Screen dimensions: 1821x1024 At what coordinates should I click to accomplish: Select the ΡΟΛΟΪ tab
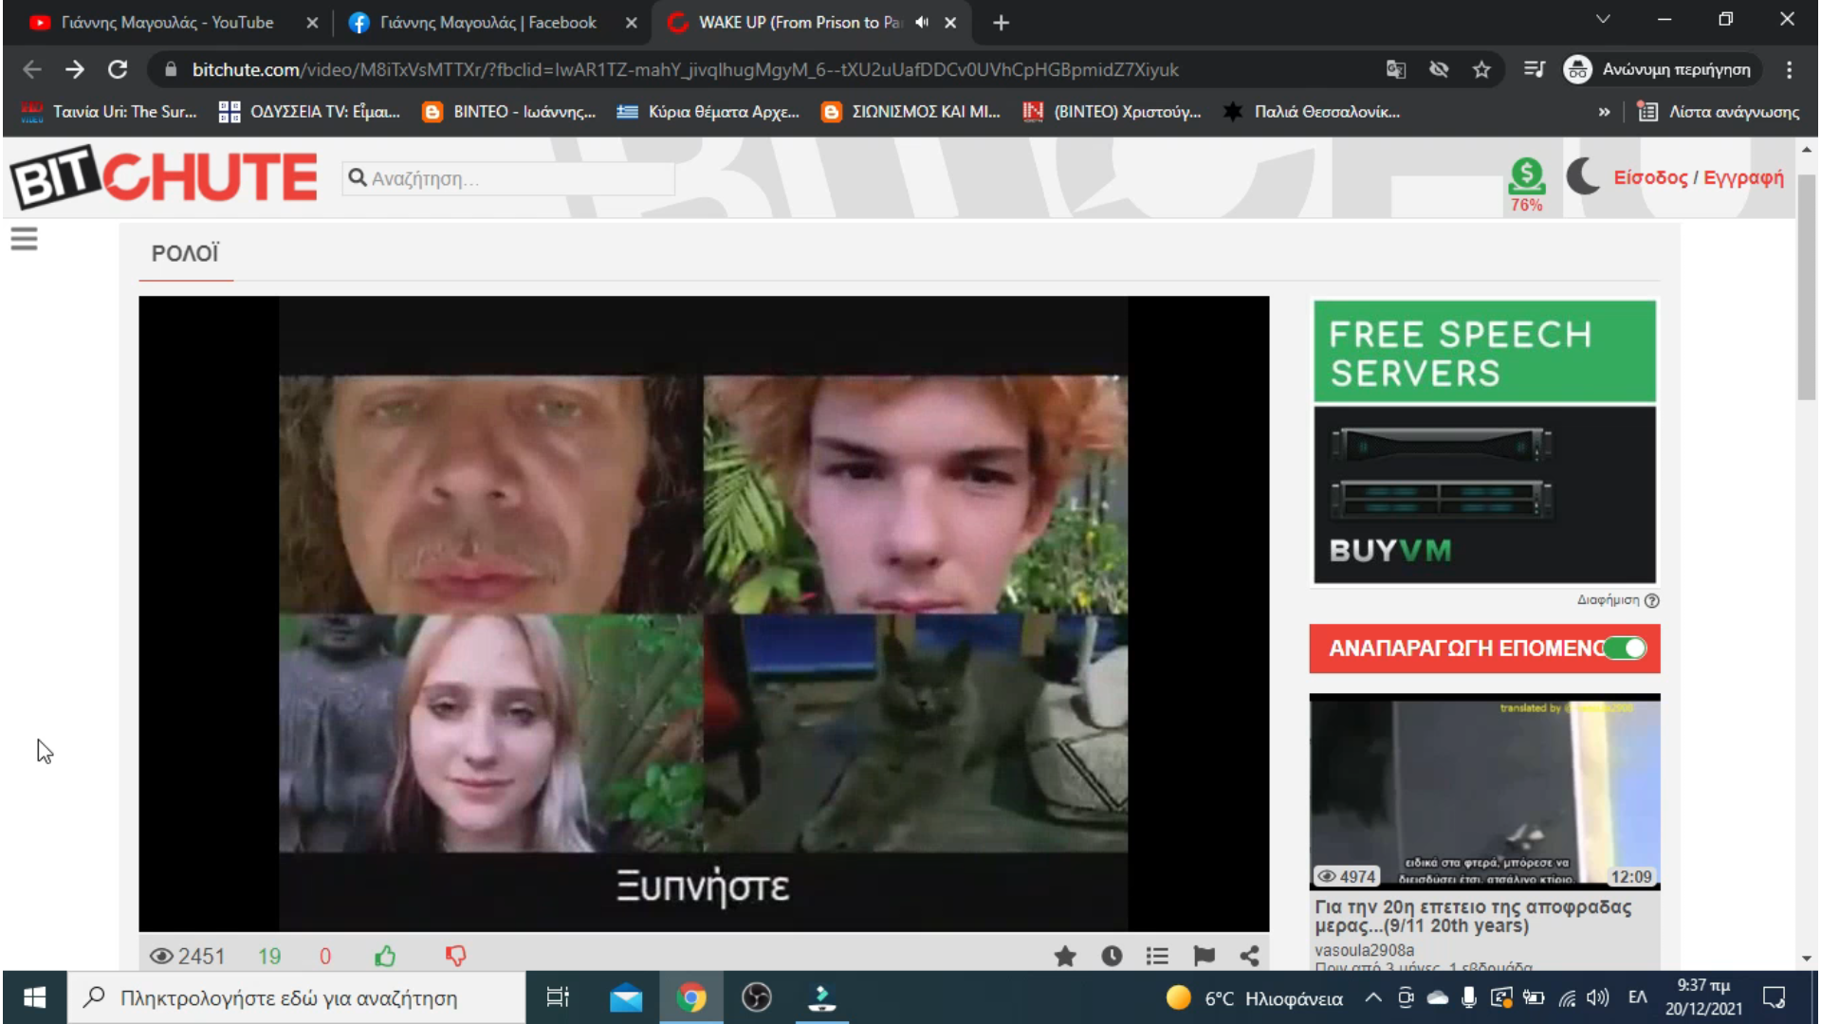click(x=185, y=254)
